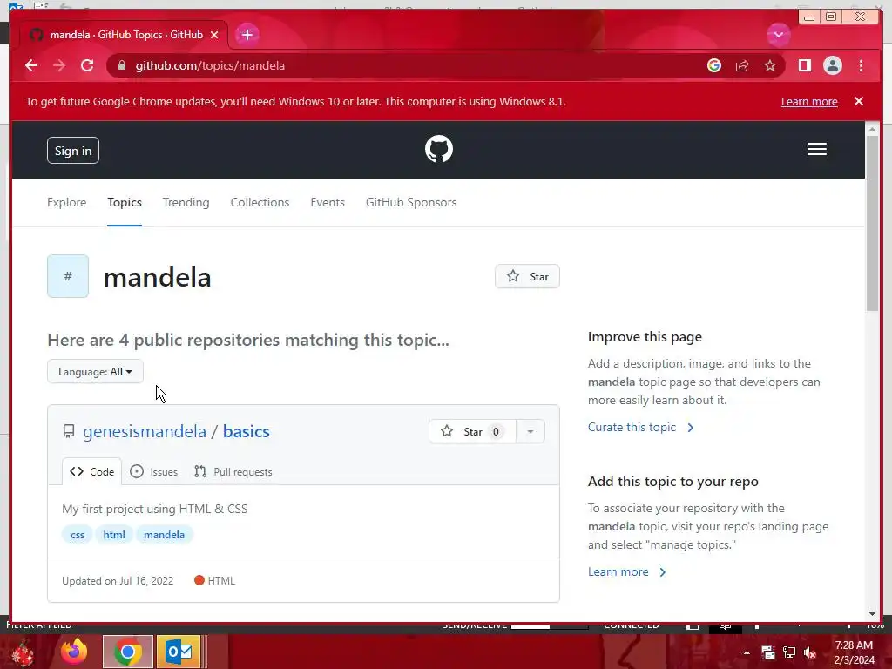The width and height of the screenshot is (892, 669).
Task: Dismiss the Chrome update warning bar
Action: (858, 101)
